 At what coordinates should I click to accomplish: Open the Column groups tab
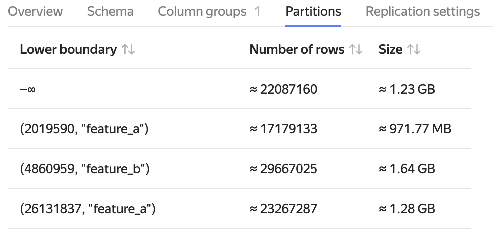[x=202, y=12]
